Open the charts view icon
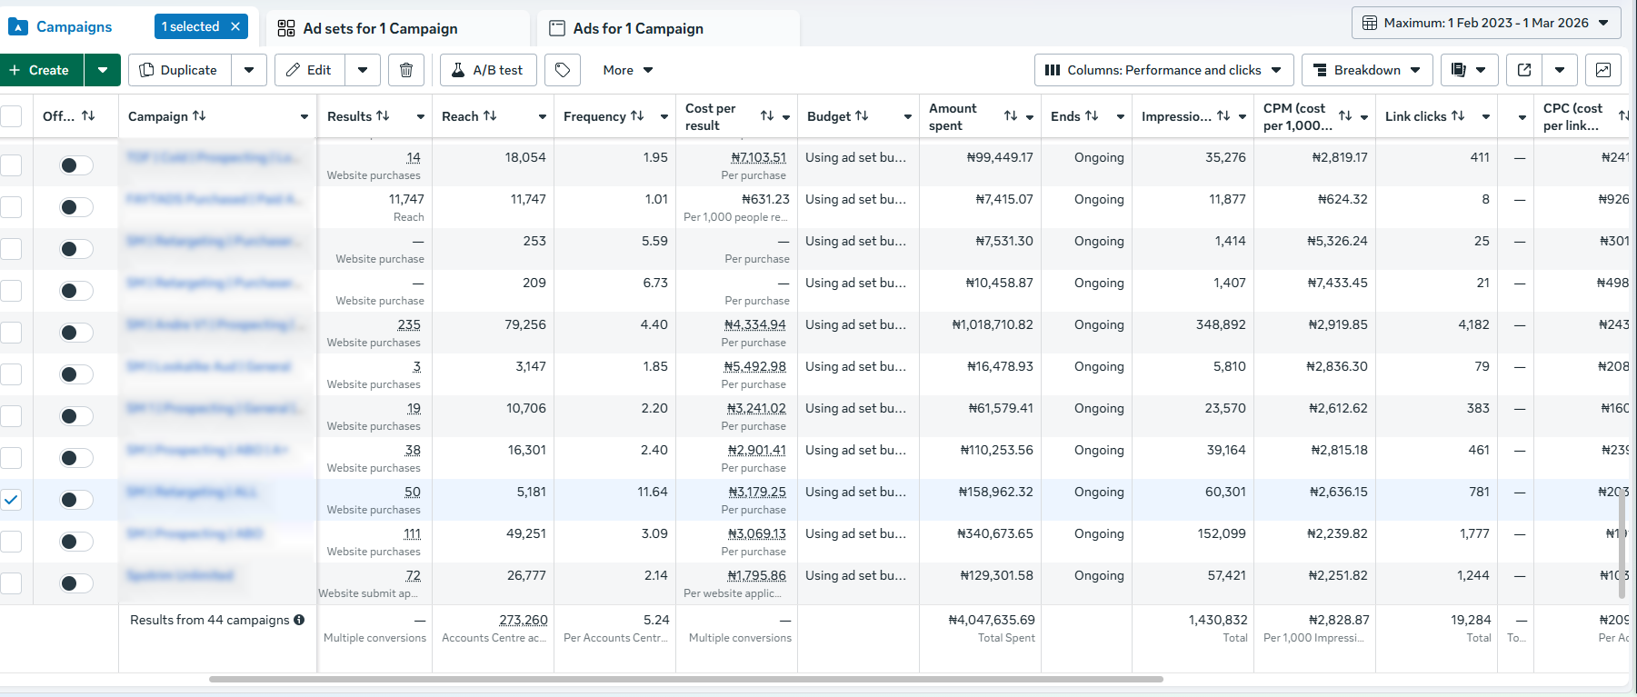This screenshot has width=1637, height=697. click(1603, 70)
